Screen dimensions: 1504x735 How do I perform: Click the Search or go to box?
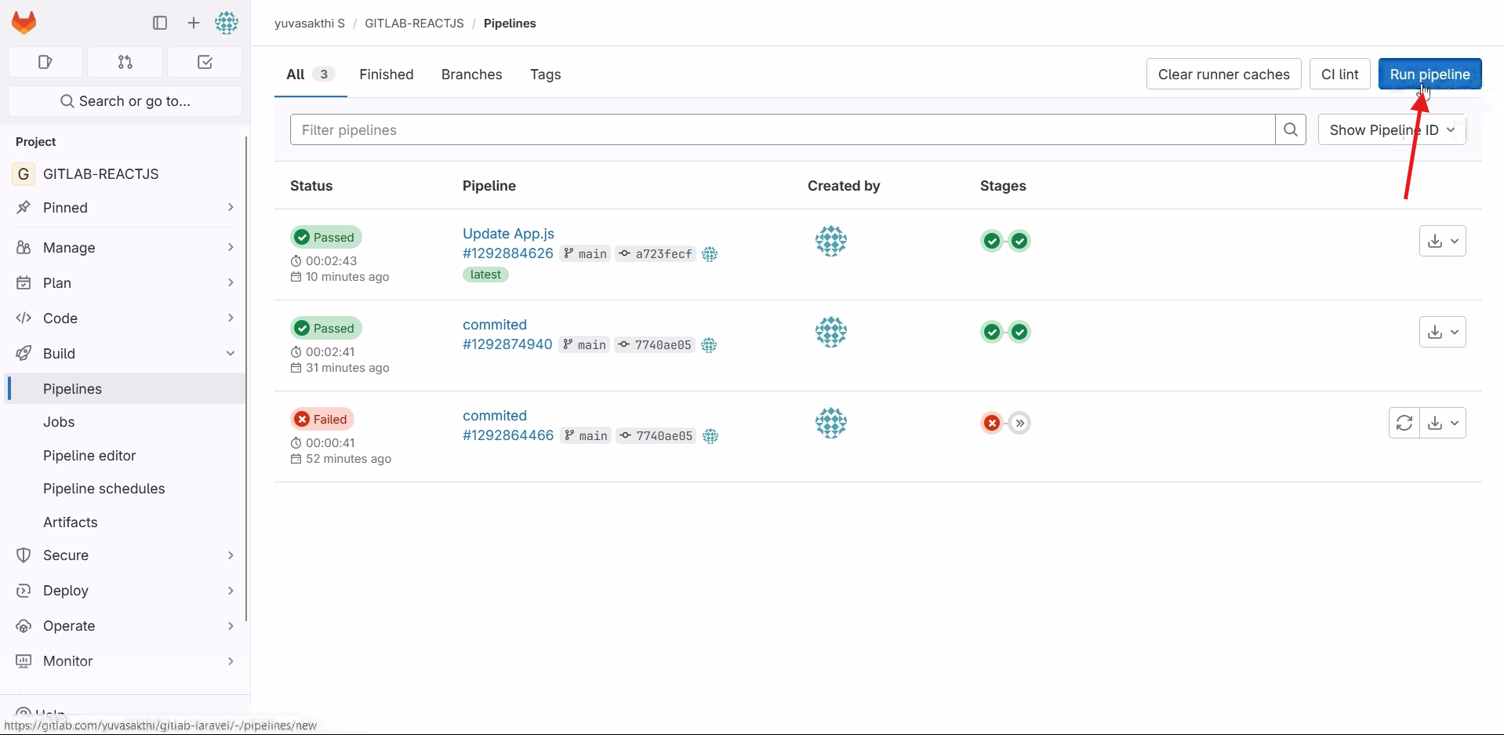(125, 101)
